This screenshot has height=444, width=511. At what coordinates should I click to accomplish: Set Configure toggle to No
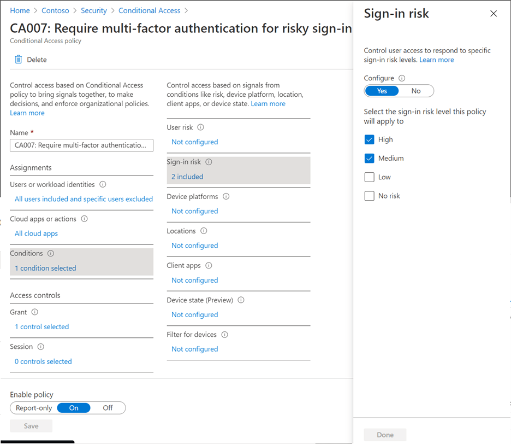click(416, 91)
